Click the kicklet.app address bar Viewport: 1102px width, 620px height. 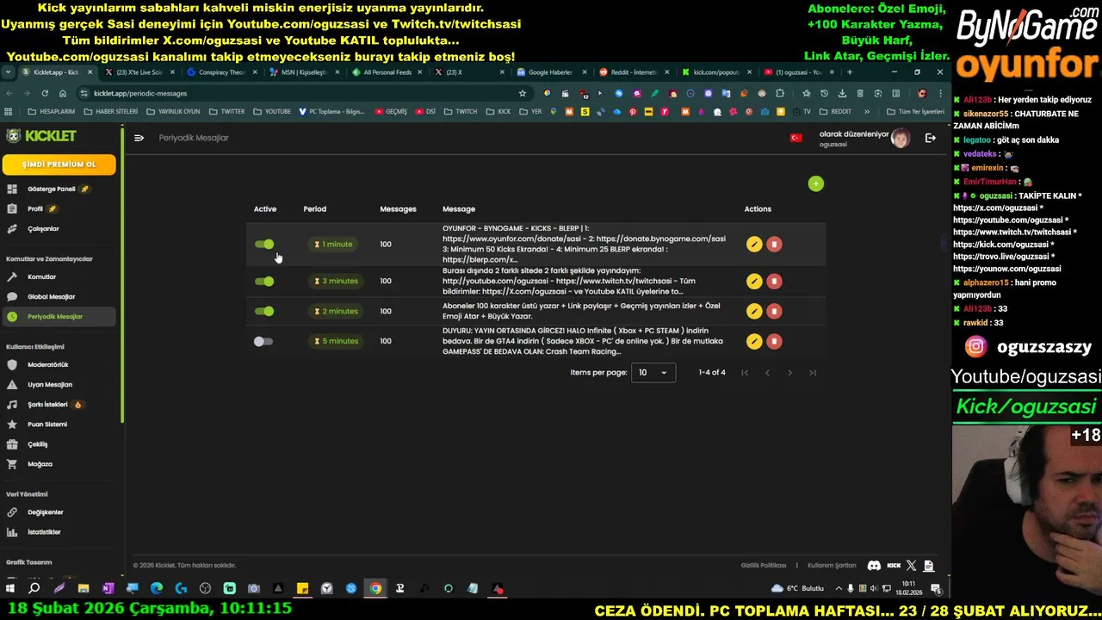coord(301,93)
